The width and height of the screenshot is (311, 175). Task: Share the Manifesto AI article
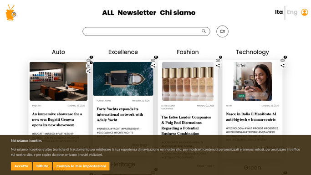click(282, 66)
